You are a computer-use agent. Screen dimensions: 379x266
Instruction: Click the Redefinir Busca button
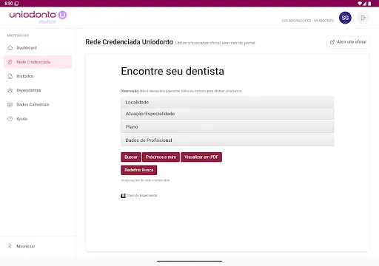(x=139, y=170)
